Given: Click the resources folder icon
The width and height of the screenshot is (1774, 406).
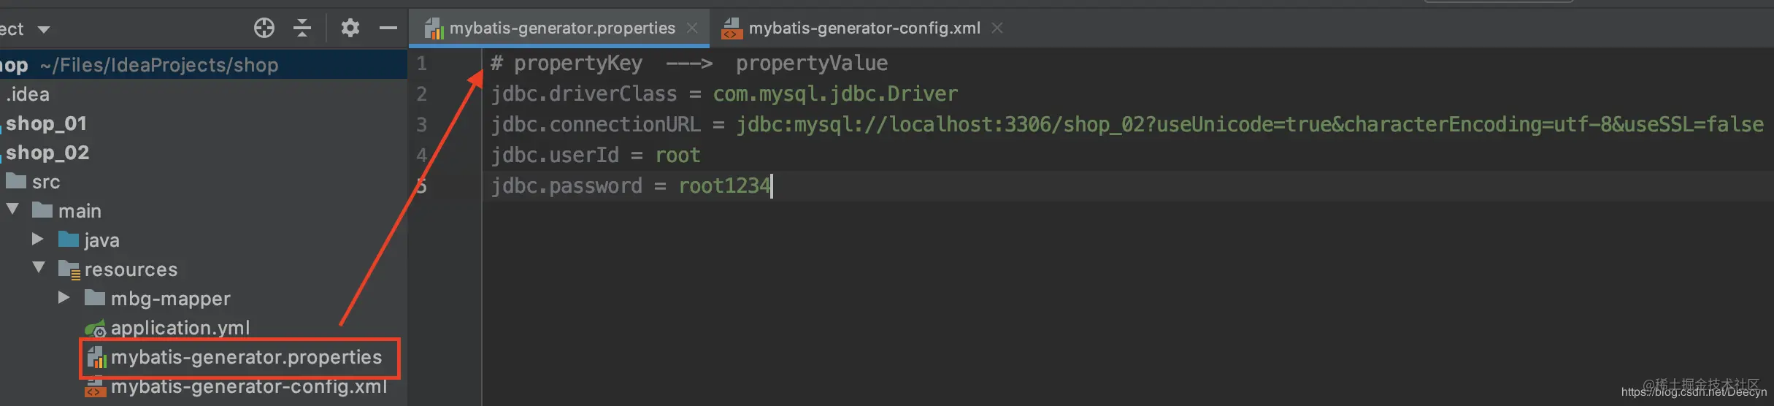Looking at the screenshot, I should pos(69,269).
